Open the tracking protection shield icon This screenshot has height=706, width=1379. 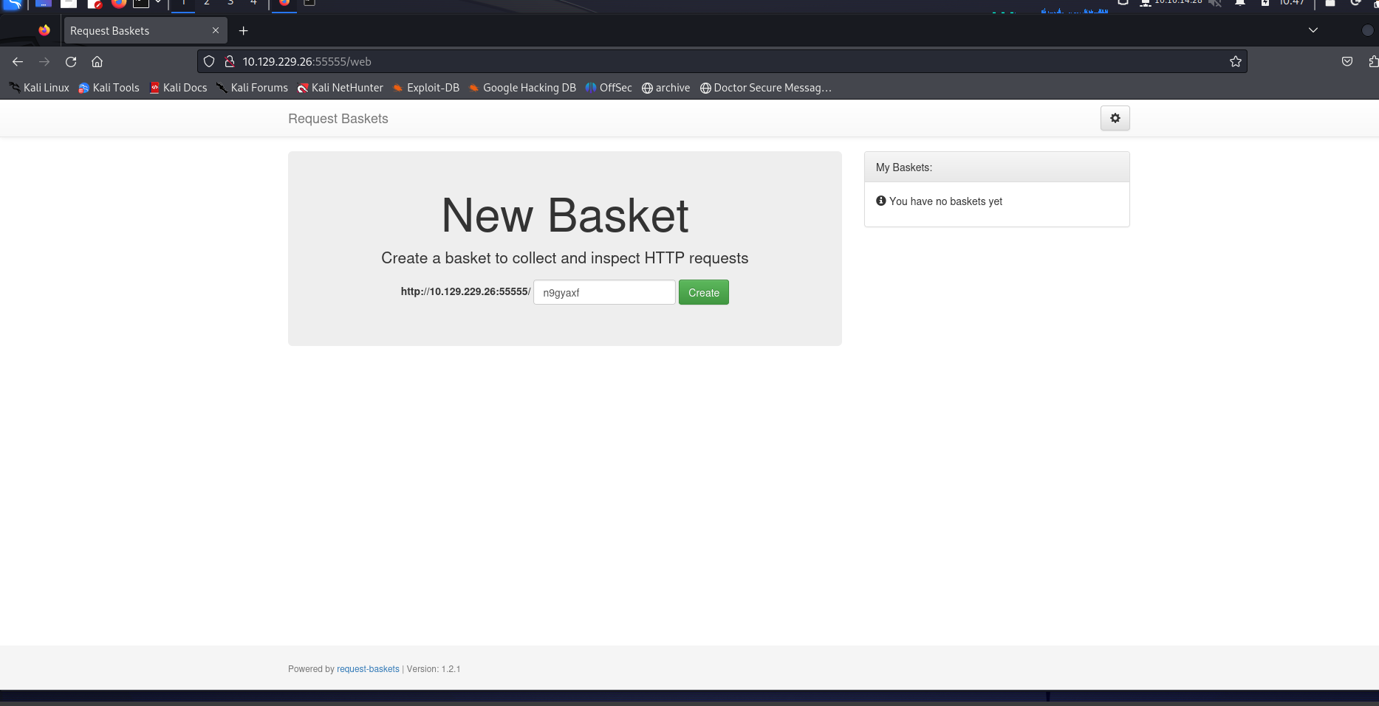209,62
